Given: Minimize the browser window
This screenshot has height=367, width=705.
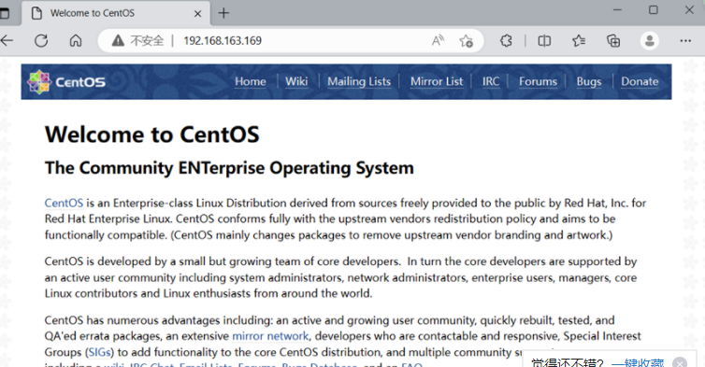Looking at the screenshot, I should click(617, 10).
